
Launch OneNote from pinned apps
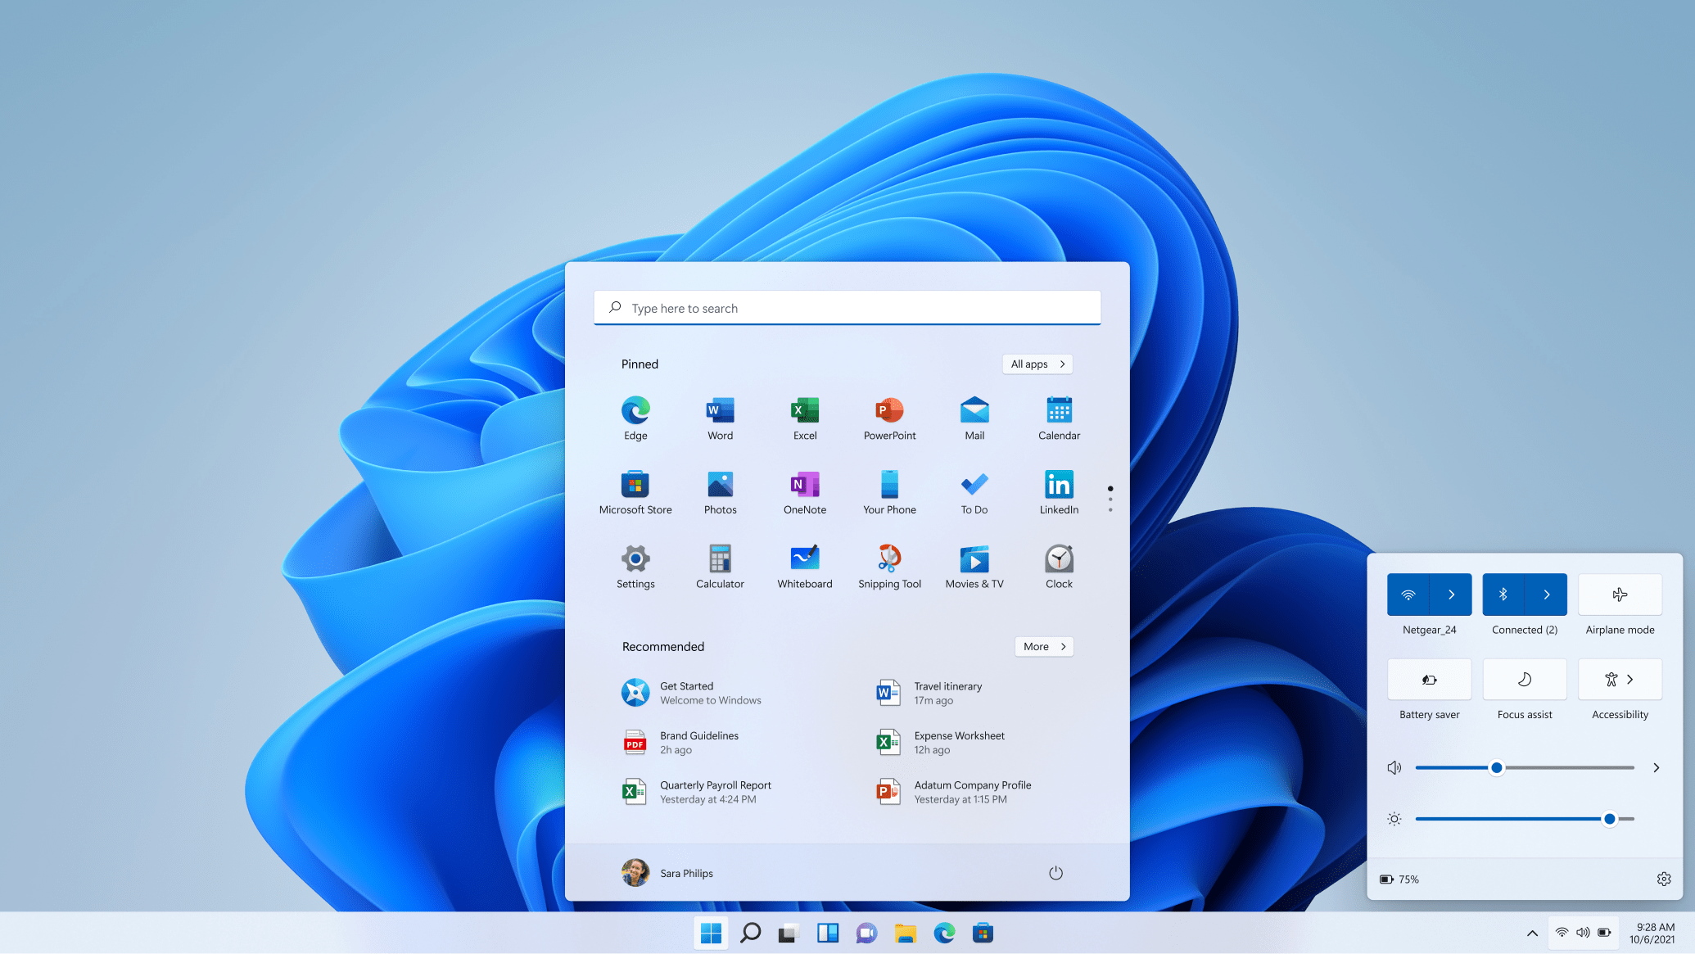(x=804, y=491)
